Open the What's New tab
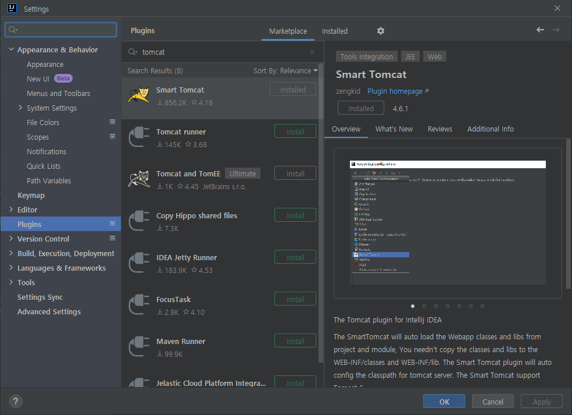Image resolution: width=572 pixels, height=415 pixels. [x=394, y=129]
